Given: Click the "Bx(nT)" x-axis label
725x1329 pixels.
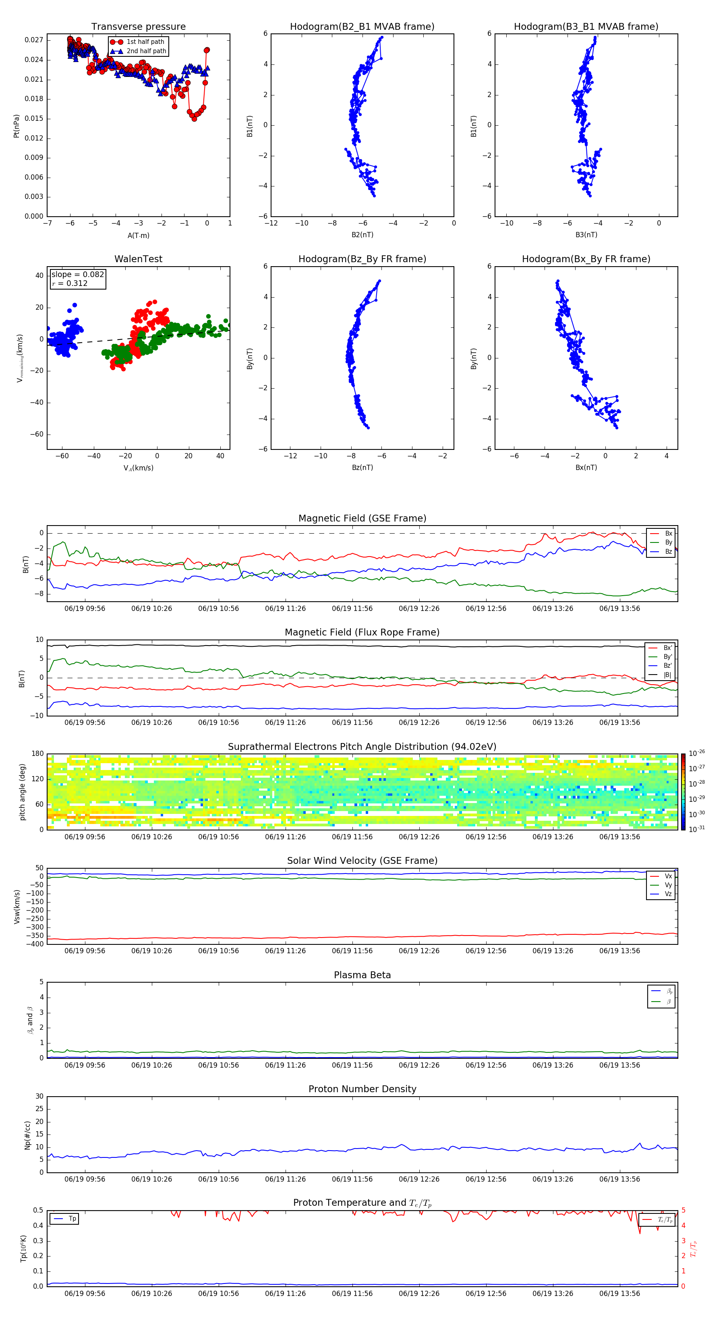Looking at the screenshot, I should tap(586, 468).
